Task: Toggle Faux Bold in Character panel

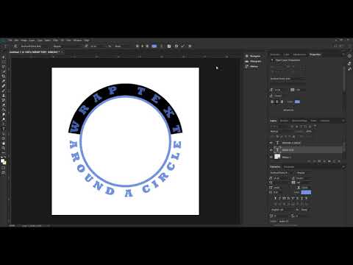Action: click(275, 198)
